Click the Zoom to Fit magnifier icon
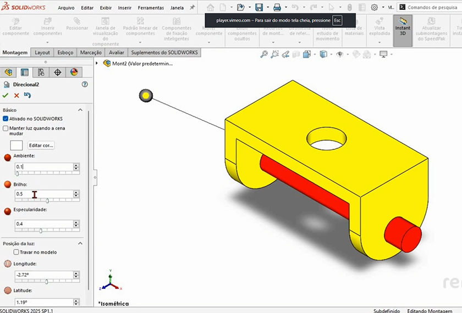Viewport: 462px width, 313px height. [264, 54]
